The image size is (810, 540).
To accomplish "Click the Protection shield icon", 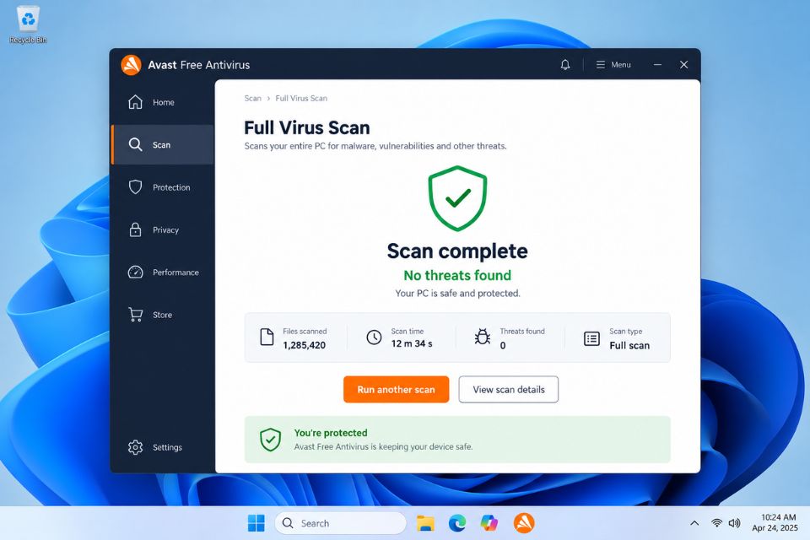I will (x=135, y=187).
